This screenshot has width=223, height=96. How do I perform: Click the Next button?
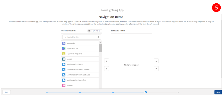click(218, 92)
